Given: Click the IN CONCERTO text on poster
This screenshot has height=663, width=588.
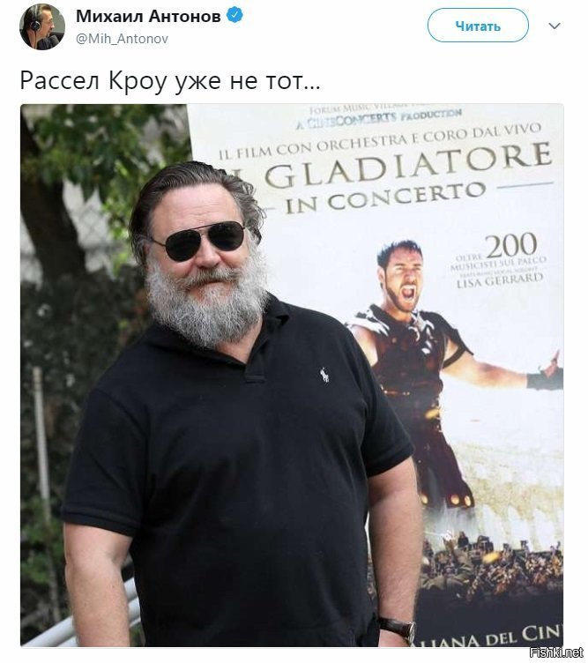Looking at the screenshot, I should click(384, 197).
